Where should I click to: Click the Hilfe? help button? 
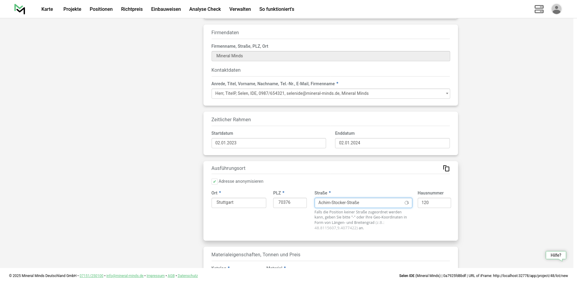coord(556,255)
